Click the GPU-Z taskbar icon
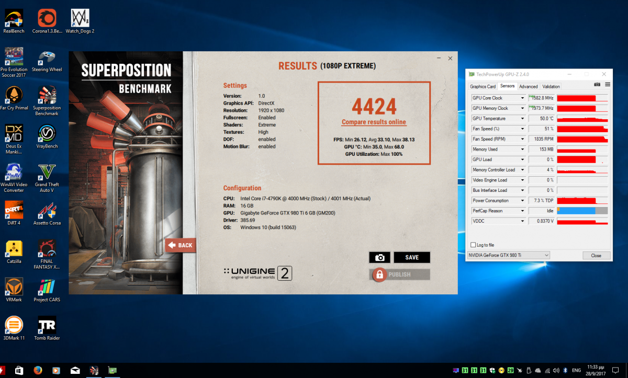This screenshot has height=378, width=628. coord(113,370)
